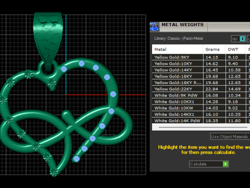Click the Metal Weights panel title

(x=182, y=25)
